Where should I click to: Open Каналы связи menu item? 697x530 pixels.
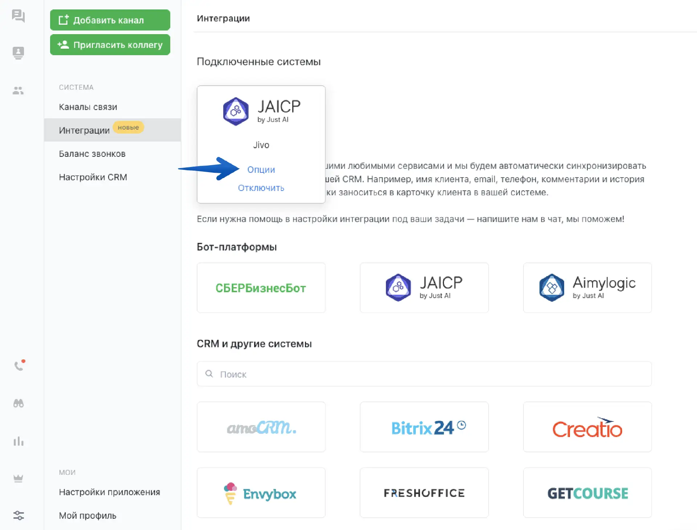(x=88, y=107)
